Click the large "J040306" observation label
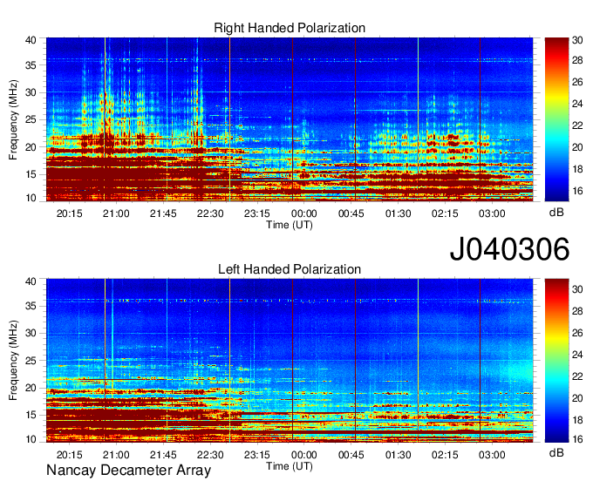The width and height of the screenshot is (593, 481). point(509,249)
